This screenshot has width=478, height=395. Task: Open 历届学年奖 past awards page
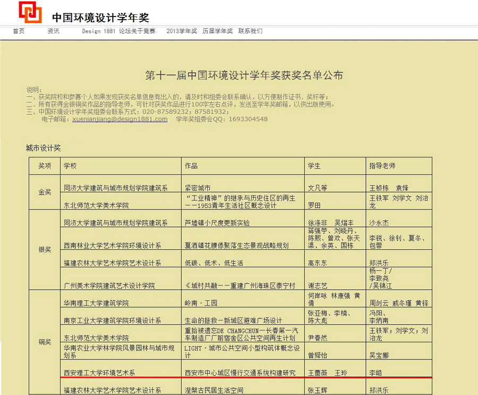(x=217, y=31)
